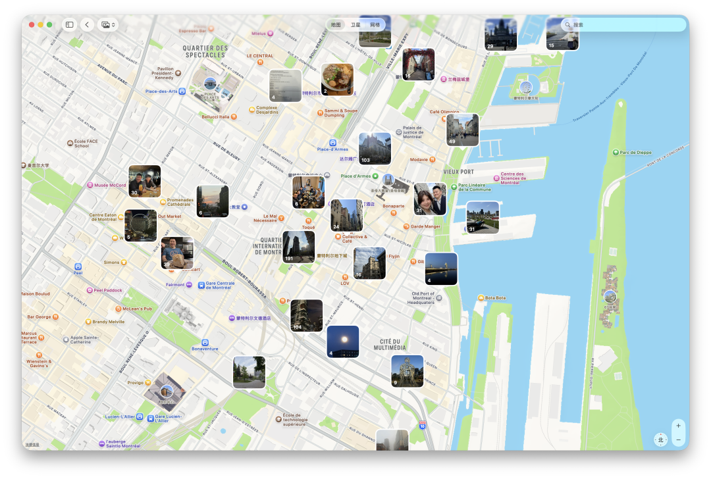Focus the 搜索 search field
711x479 pixels.
(x=623, y=25)
